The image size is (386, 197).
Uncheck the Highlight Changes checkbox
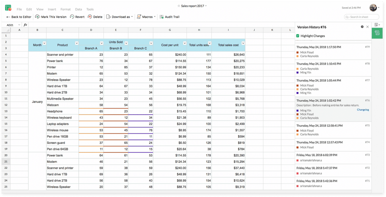pyautogui.click(x=298, y=36)
